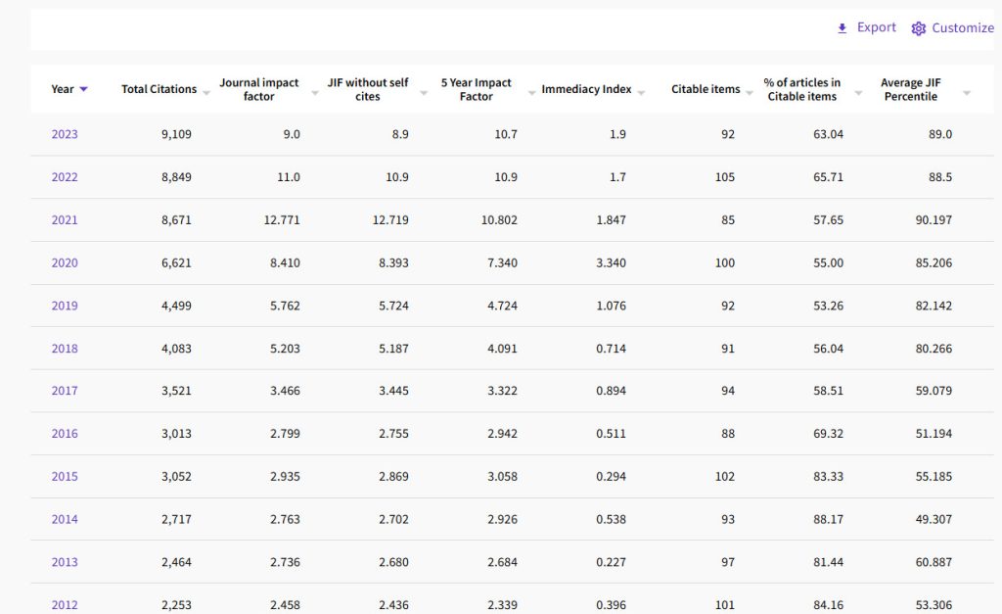Click the Customize gear icon
1002x614 pixels.
pyautogui.click(x=918, y=28)
